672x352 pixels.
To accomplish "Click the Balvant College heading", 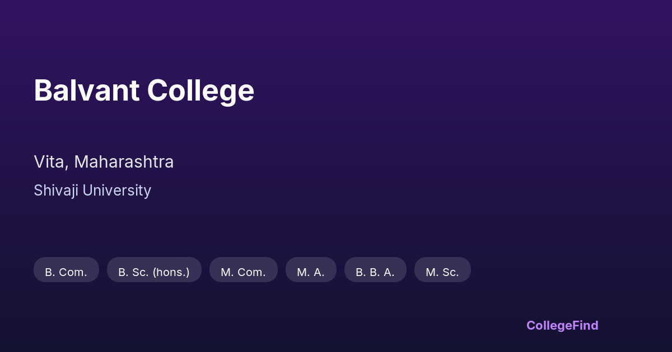I will coord(144,91).
